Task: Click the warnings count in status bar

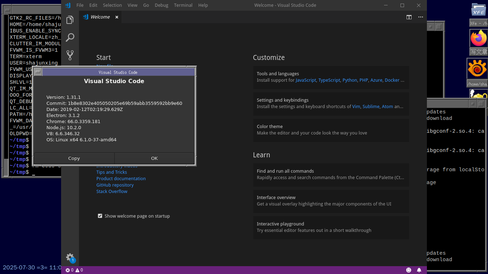Action: click(79, 270)
